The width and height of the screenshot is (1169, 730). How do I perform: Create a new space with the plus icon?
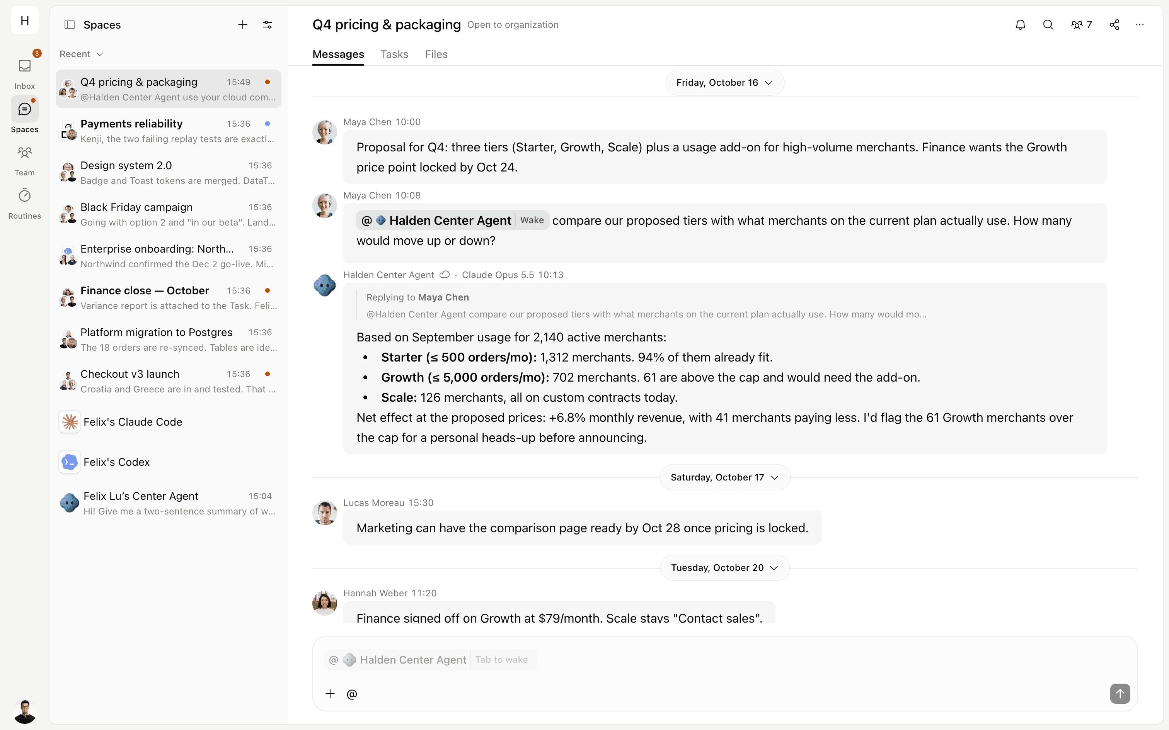pyautogui.click(x=243, y=25)
